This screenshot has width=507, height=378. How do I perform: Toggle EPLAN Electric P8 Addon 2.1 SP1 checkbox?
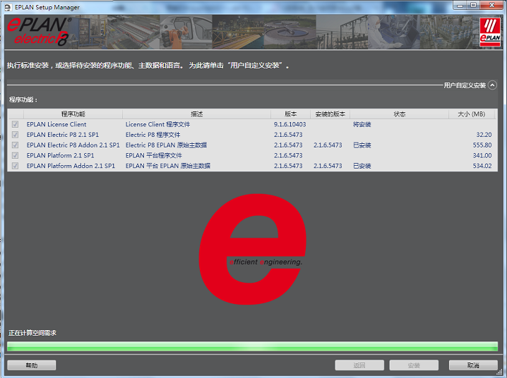click(15, 145)
